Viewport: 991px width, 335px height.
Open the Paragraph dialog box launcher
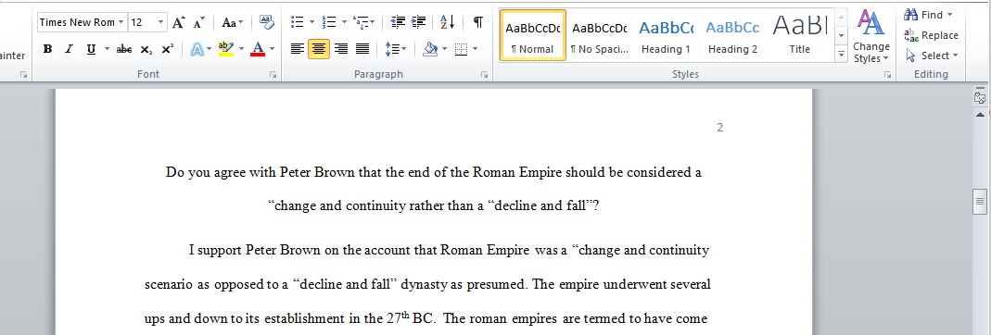coord(484,74)
